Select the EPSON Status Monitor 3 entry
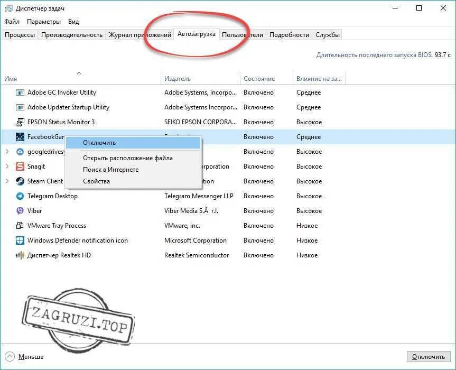Screen dimensions: 456x370 61,122
